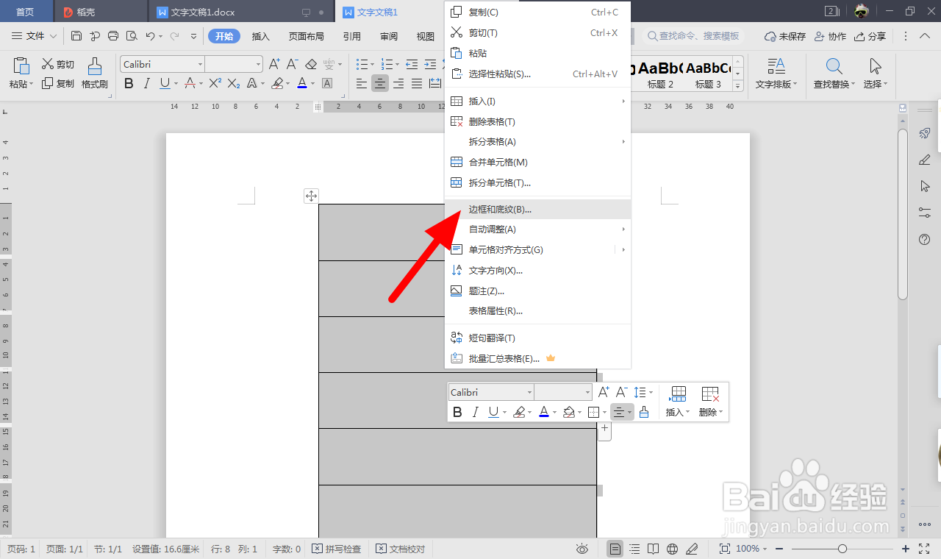Click the ribbon Grow Font A+ icon
The width and height of the screenshot is (941, 559).
[x=274, y=64]
